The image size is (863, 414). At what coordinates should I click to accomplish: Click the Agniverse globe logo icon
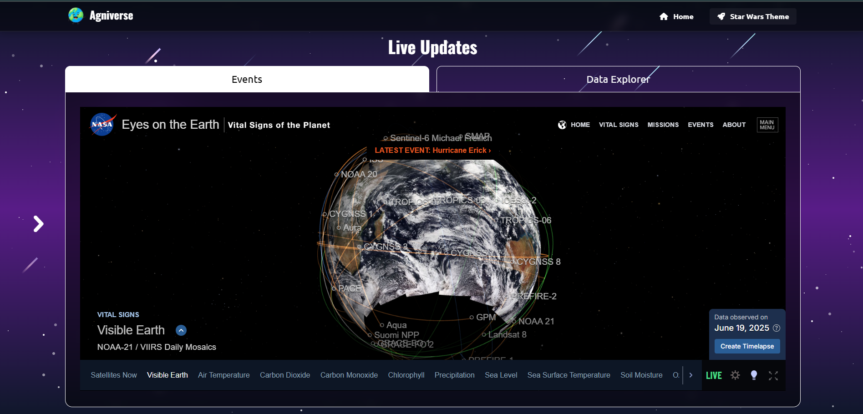point(76,15)
